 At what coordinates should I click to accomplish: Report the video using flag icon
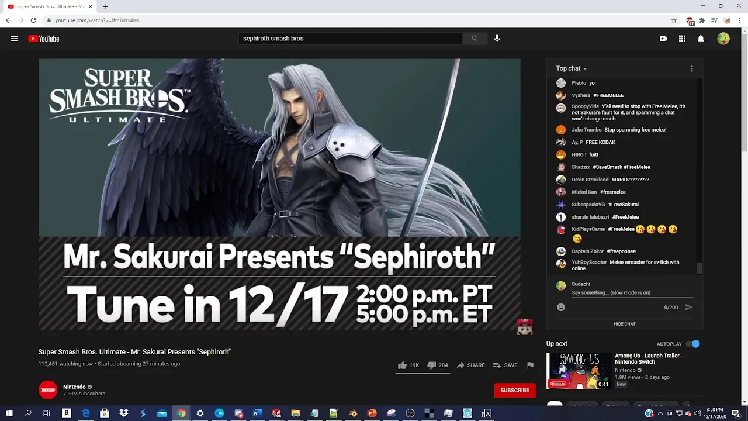coord(530,365)
